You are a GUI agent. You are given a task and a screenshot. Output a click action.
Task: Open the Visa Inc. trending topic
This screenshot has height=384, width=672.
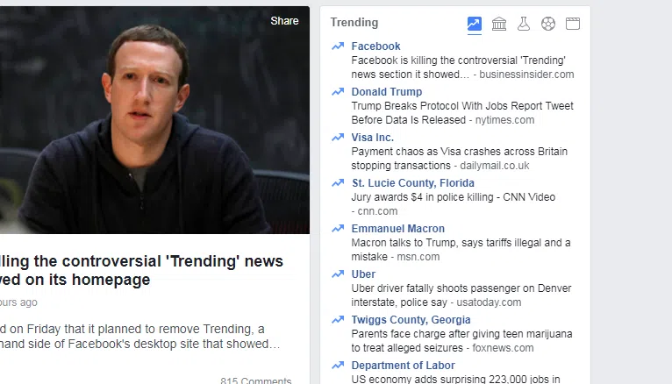click(x=372, y=138)
